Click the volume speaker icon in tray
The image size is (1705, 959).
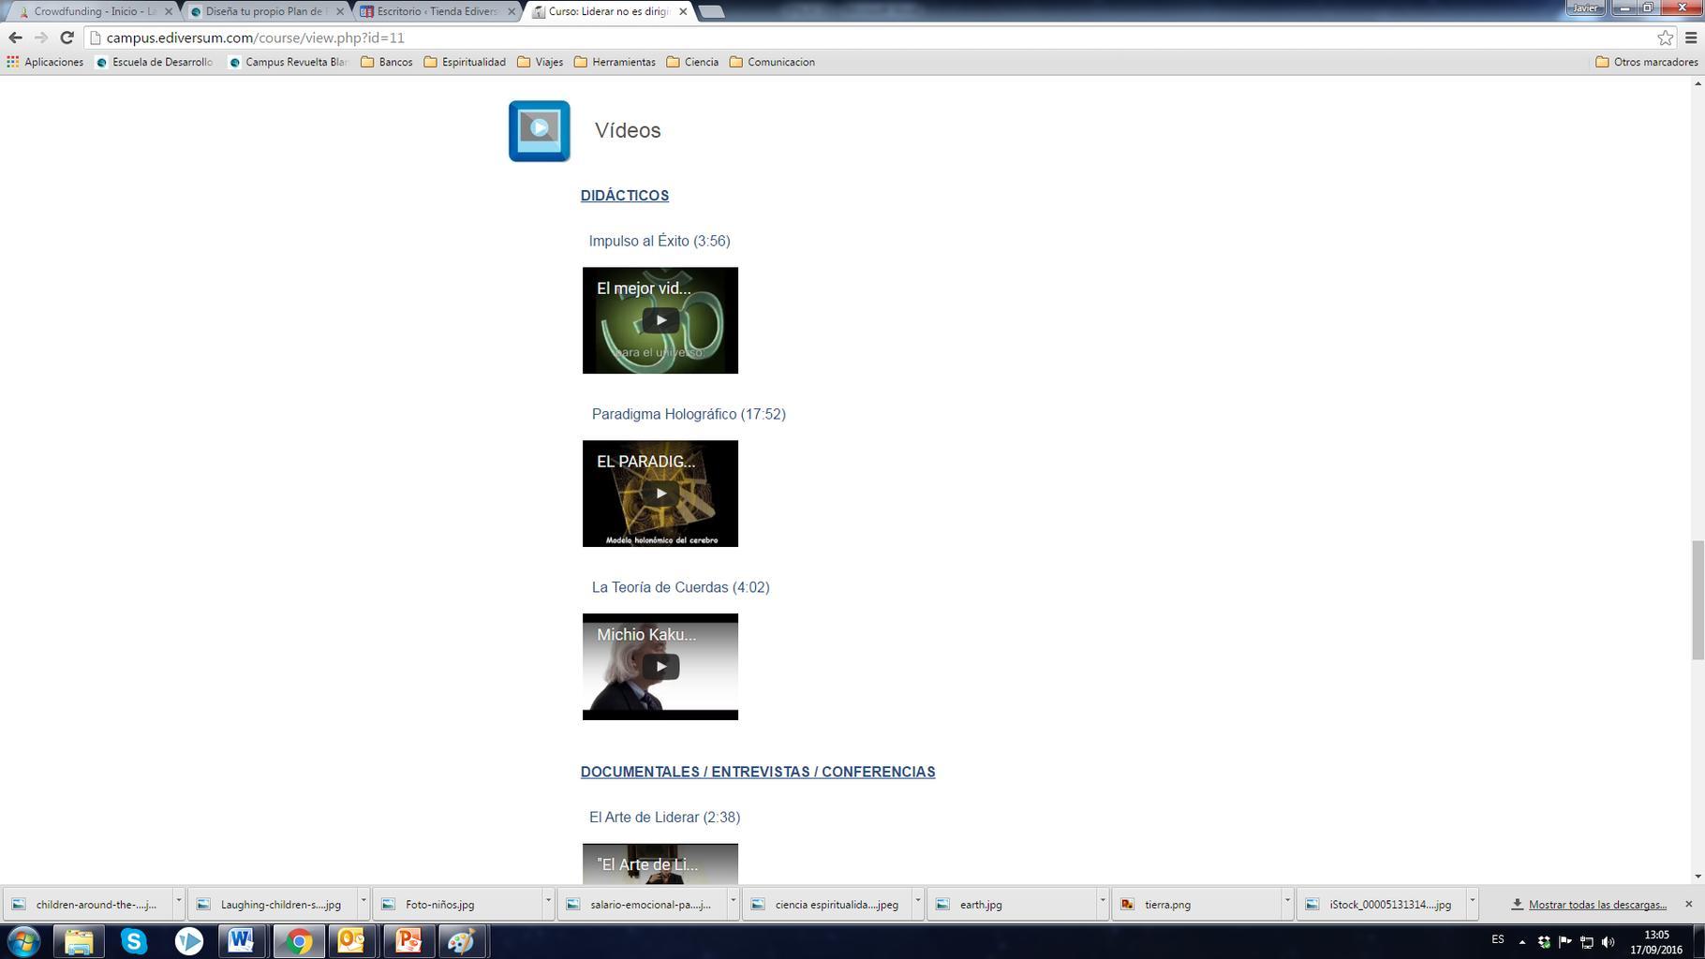point(1609,942)
